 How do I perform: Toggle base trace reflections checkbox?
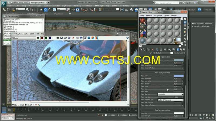183,68
